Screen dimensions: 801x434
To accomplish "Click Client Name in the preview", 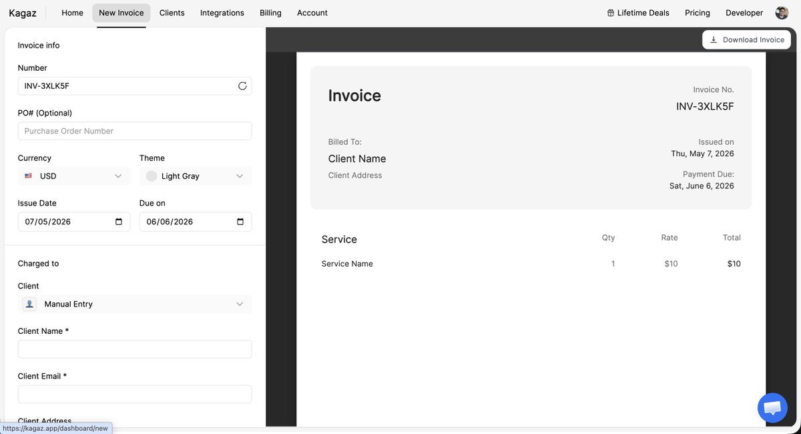I will point(357,159).
